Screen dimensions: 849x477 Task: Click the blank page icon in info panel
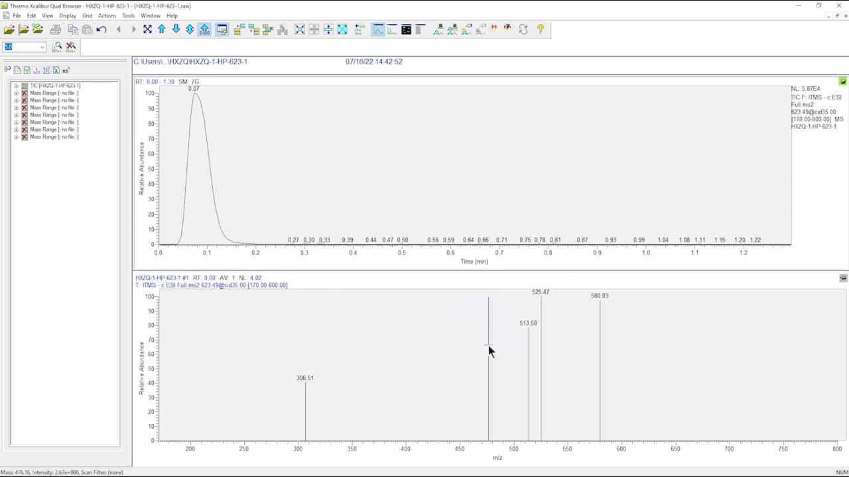coord(17,70)
